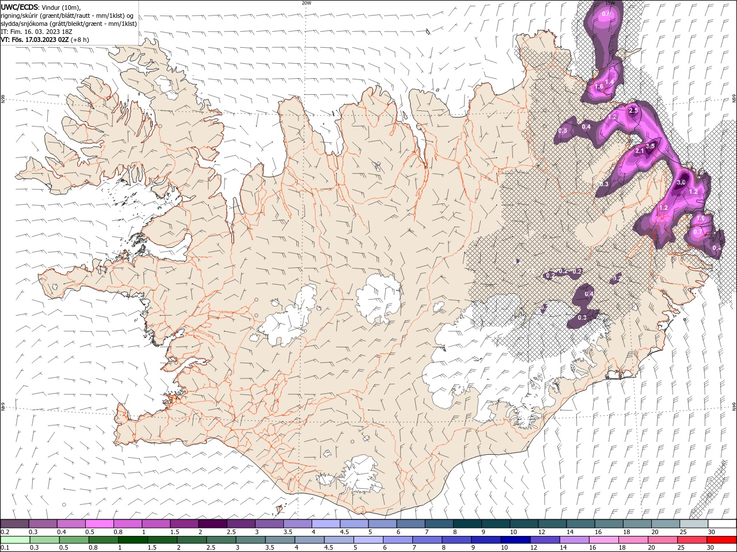Viewport: 737px width, 552px height.
Task: Click the 1.0 snowfall value on the map
Action: point(701,218)
